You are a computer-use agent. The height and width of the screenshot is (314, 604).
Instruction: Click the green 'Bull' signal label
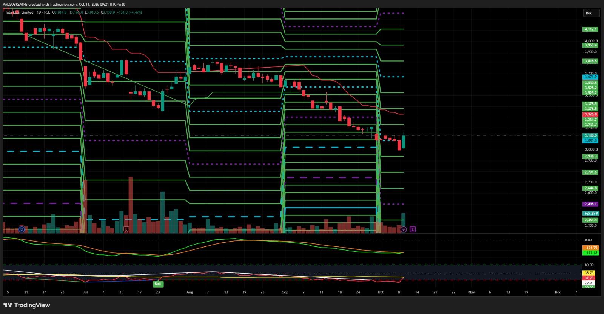[158, 283]
